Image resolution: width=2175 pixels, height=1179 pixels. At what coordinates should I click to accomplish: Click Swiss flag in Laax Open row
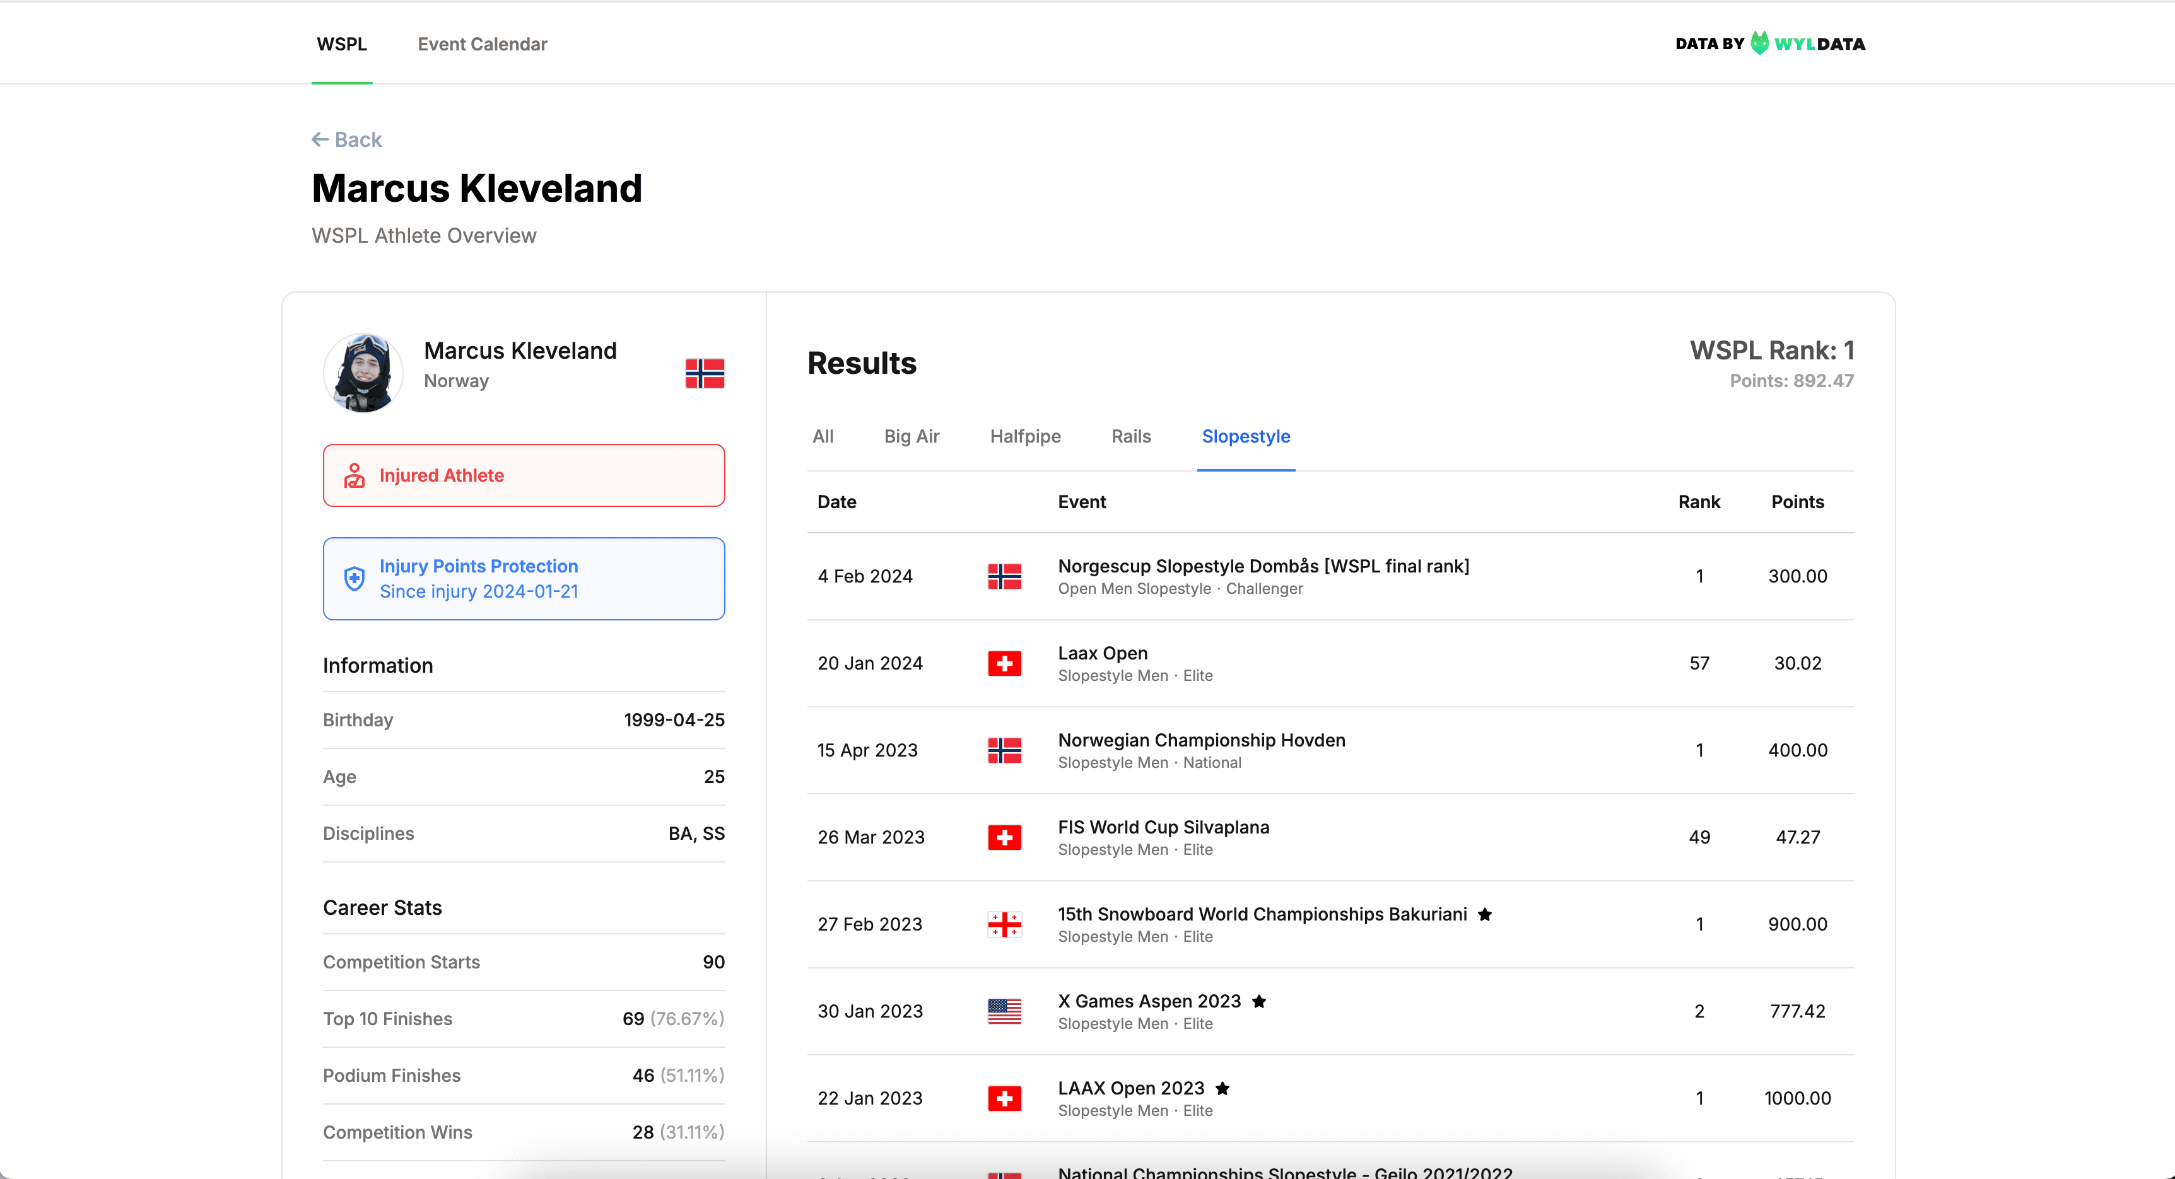tap(1004, 663)
